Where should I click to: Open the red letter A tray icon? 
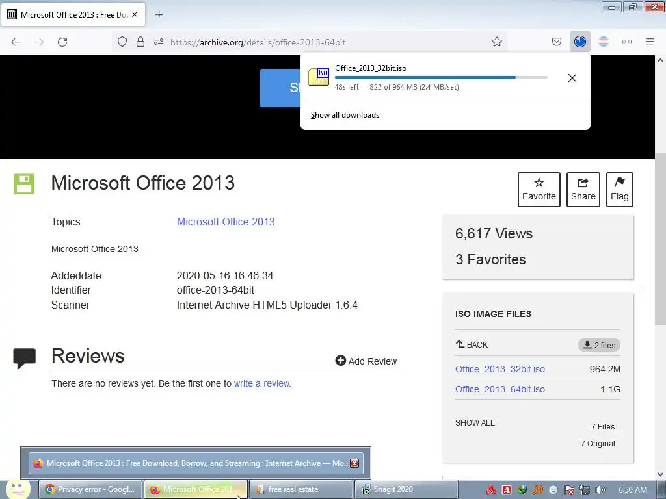tap(507, 490)
